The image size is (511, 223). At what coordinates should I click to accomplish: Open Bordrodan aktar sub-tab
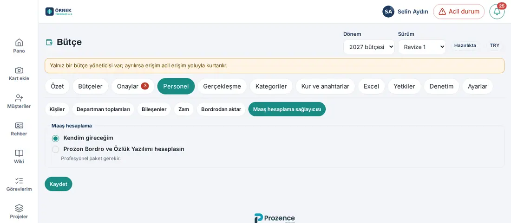pos(221,109)
